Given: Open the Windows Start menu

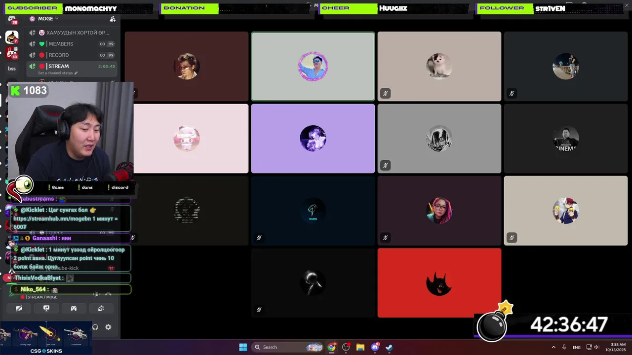Looking at the screenshot, I should (x=243, y=347).
